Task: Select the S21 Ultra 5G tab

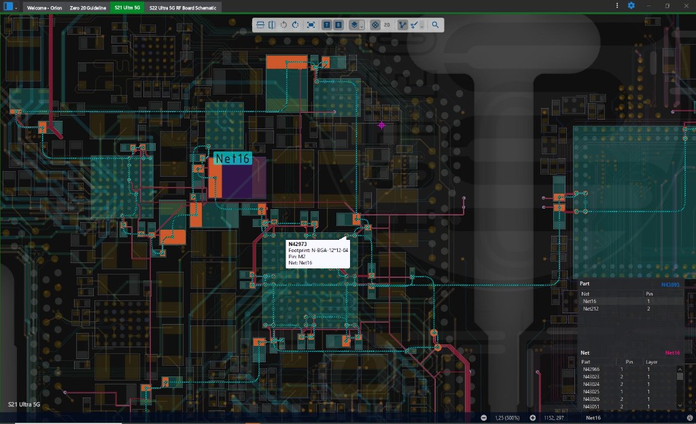Action: [x=127, y=7]
